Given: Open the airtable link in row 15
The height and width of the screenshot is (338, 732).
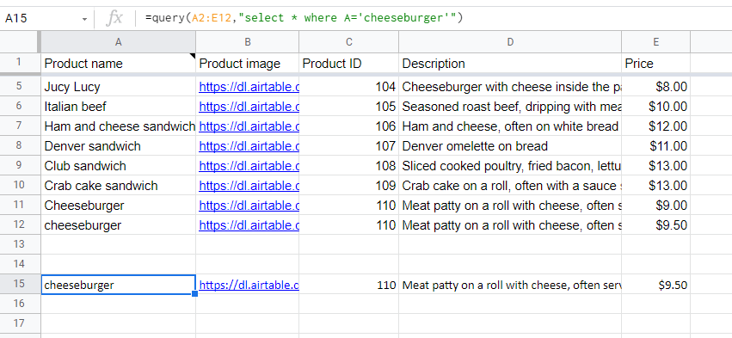Looking at the screenshot, I should point(249,285).
